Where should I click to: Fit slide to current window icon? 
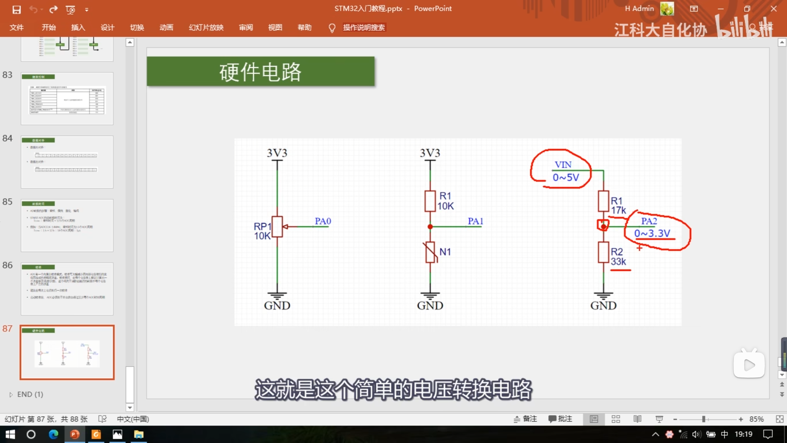(780, 419)
